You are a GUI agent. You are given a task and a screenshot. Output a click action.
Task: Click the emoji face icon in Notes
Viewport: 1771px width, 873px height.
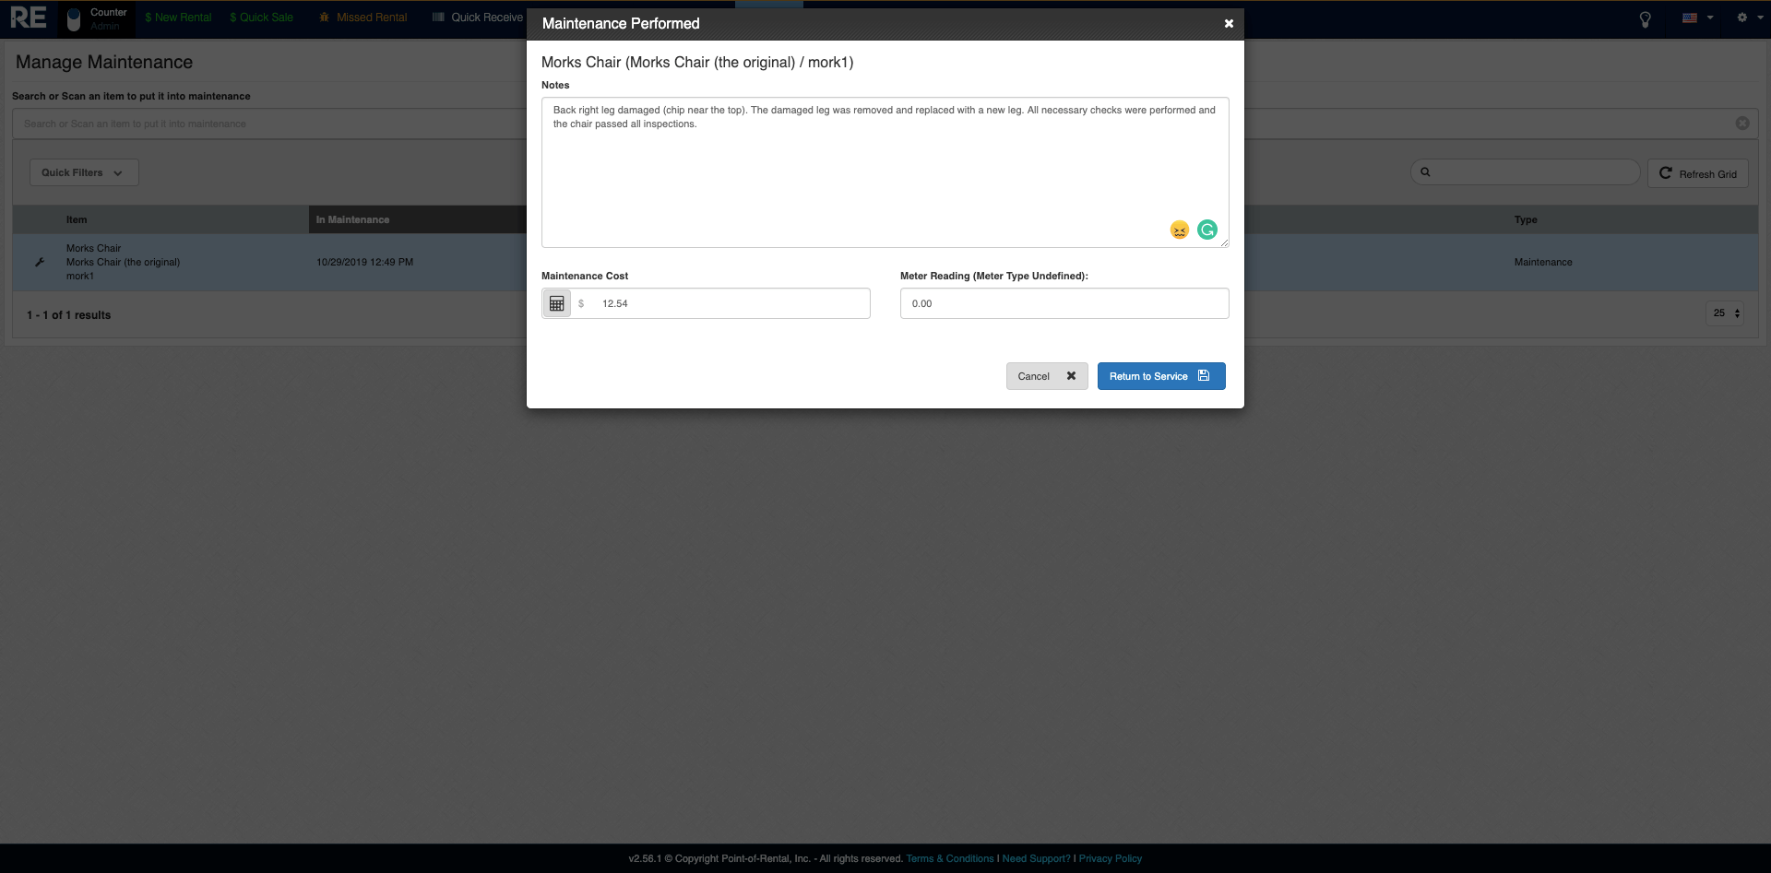click(1179, 230)
